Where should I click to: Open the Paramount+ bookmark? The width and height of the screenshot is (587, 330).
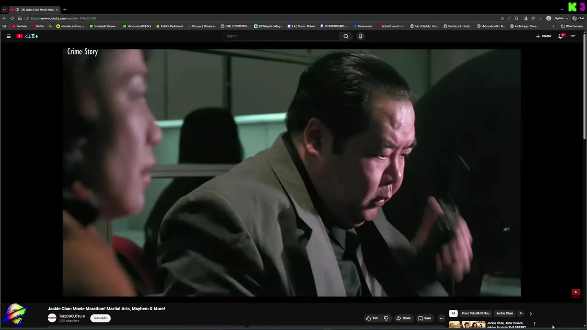pos(363,26)
